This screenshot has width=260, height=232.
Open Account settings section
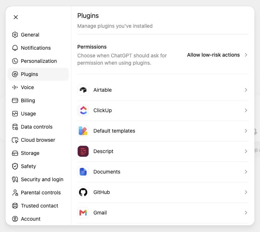click(x=38, y=219)
